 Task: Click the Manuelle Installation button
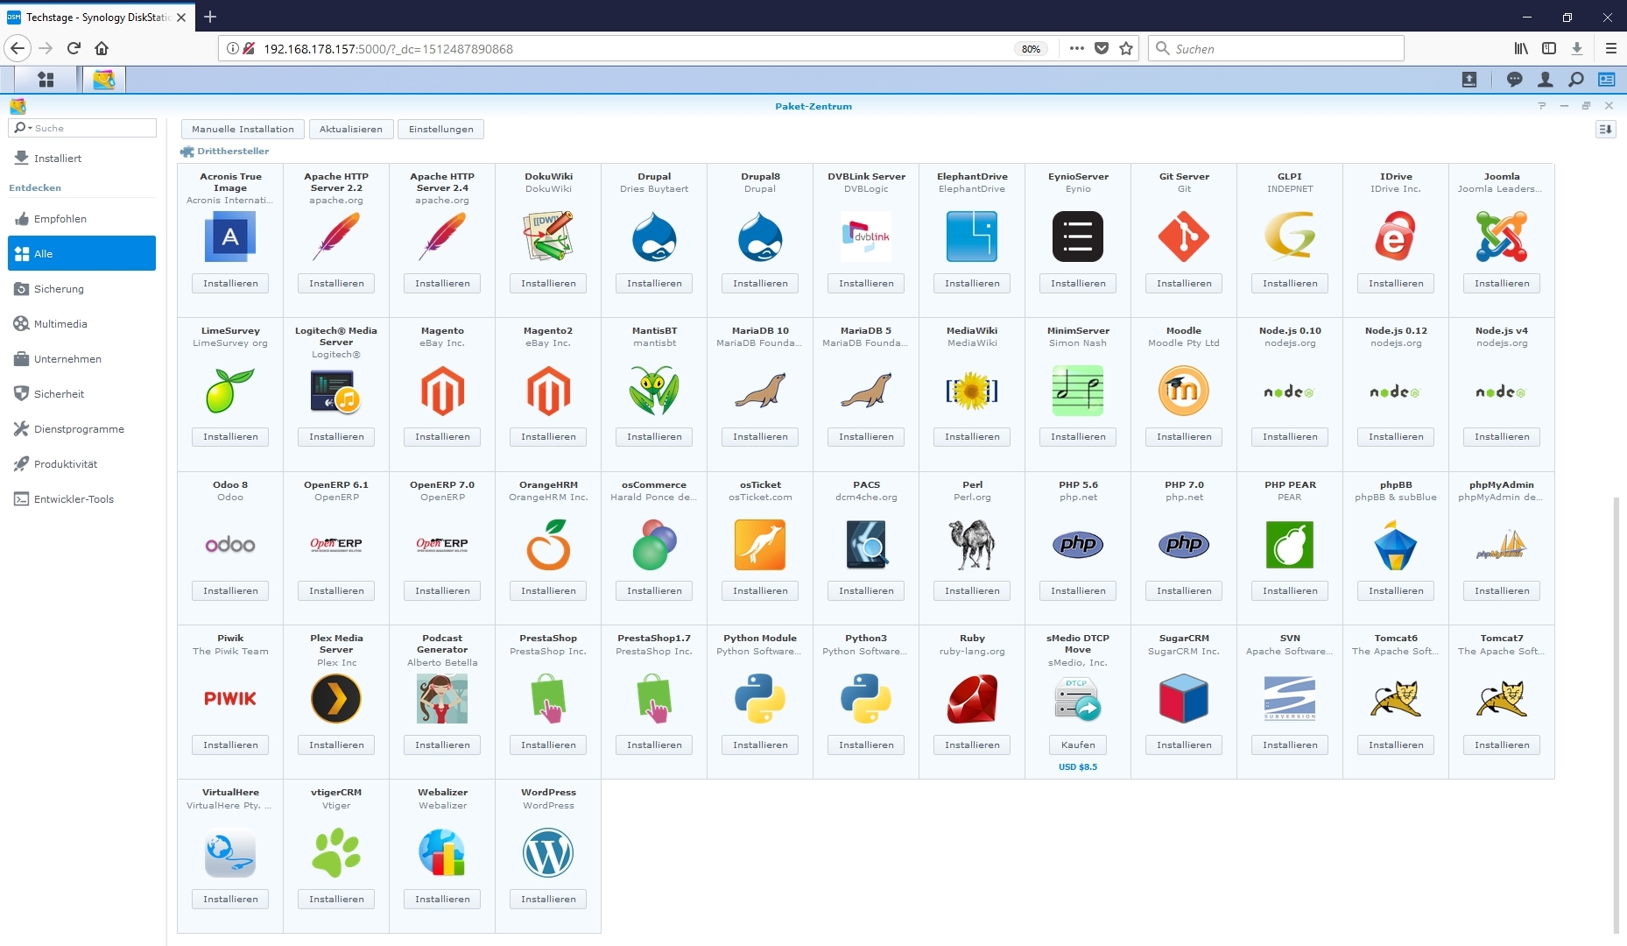[x=243, y=130]
